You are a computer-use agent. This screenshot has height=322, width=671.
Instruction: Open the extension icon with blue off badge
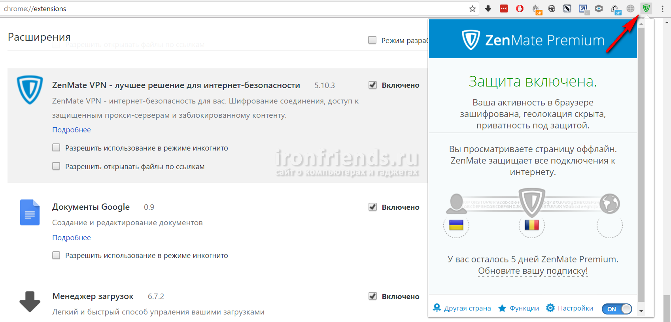tap(616, 9)
